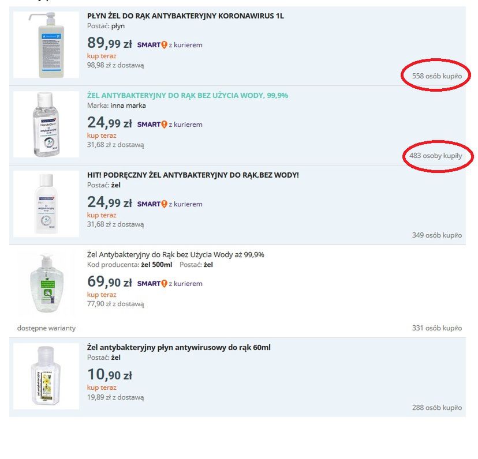
Task: Open the Żel Antybakteryjny aż 99,9% listing title
Action: (x=175, y=254)
